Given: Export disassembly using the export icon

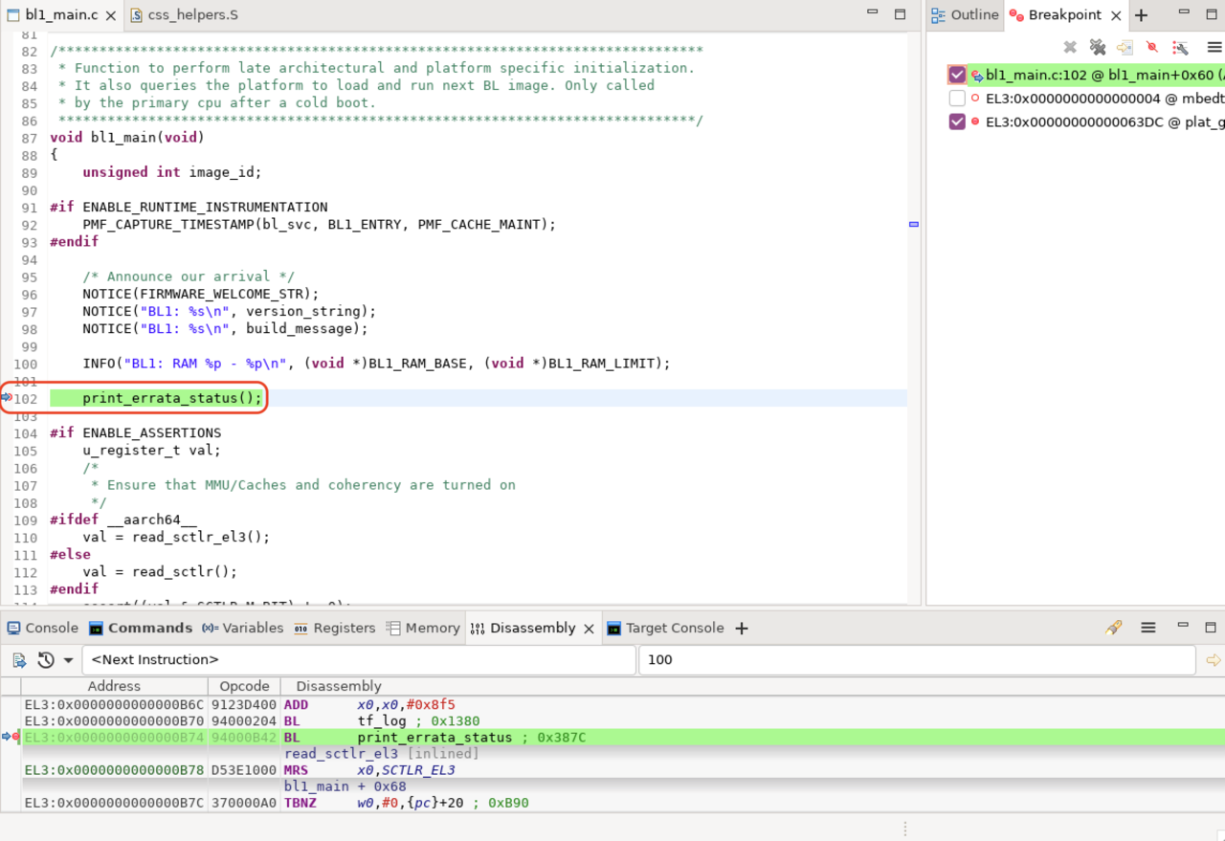Looking at the screenshot, I should (19, 659).
